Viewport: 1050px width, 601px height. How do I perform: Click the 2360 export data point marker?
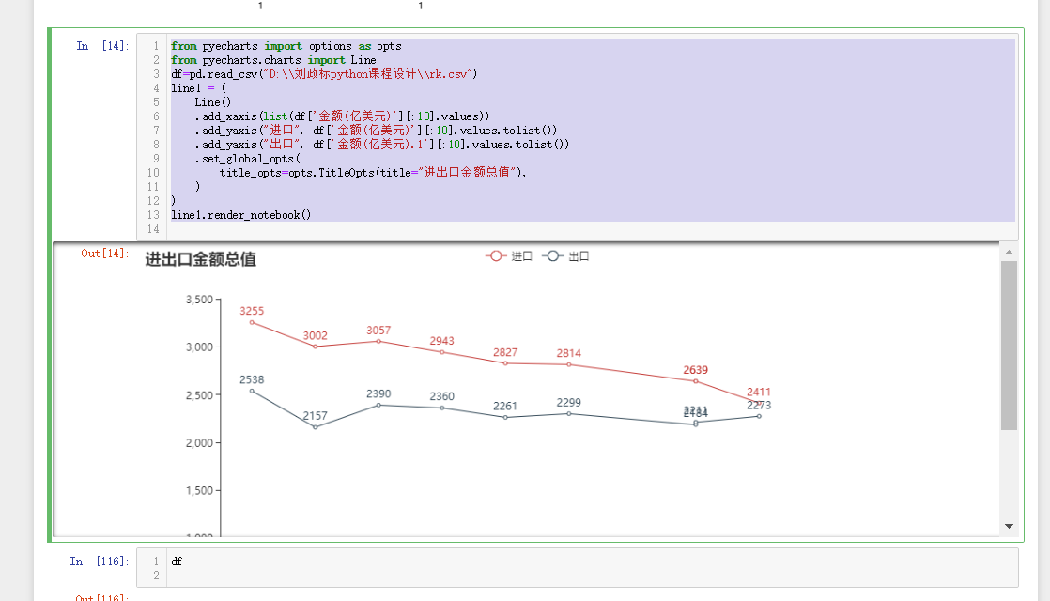click(x=442, y=408)
